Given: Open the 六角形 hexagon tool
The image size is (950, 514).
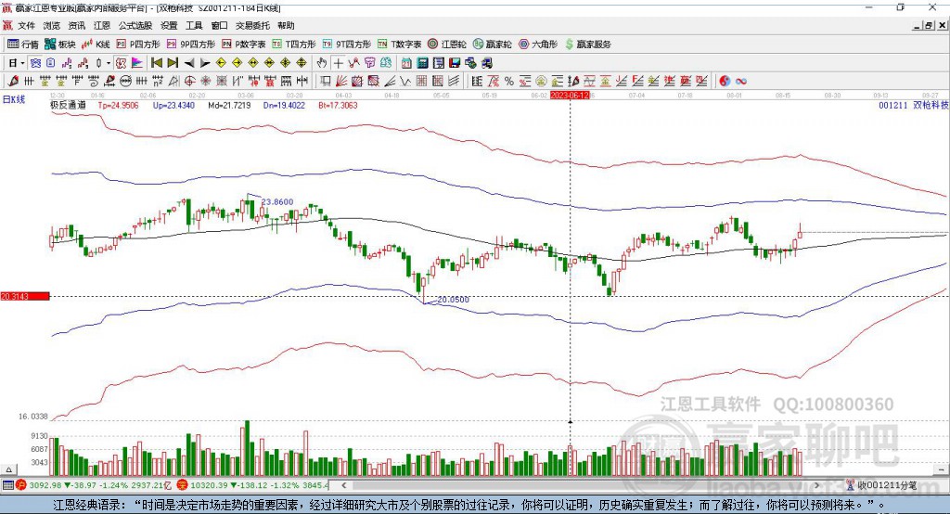Looking at the screenshot, I should tap(538, 45).
